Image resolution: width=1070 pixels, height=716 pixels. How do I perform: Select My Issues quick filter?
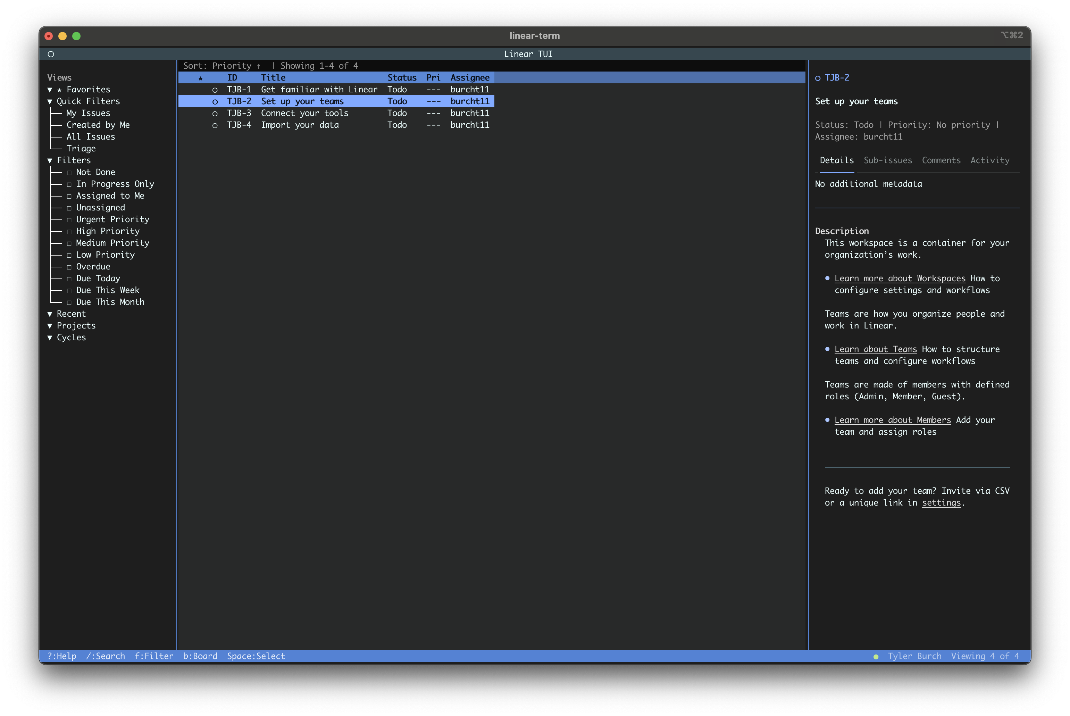[88, 113]
